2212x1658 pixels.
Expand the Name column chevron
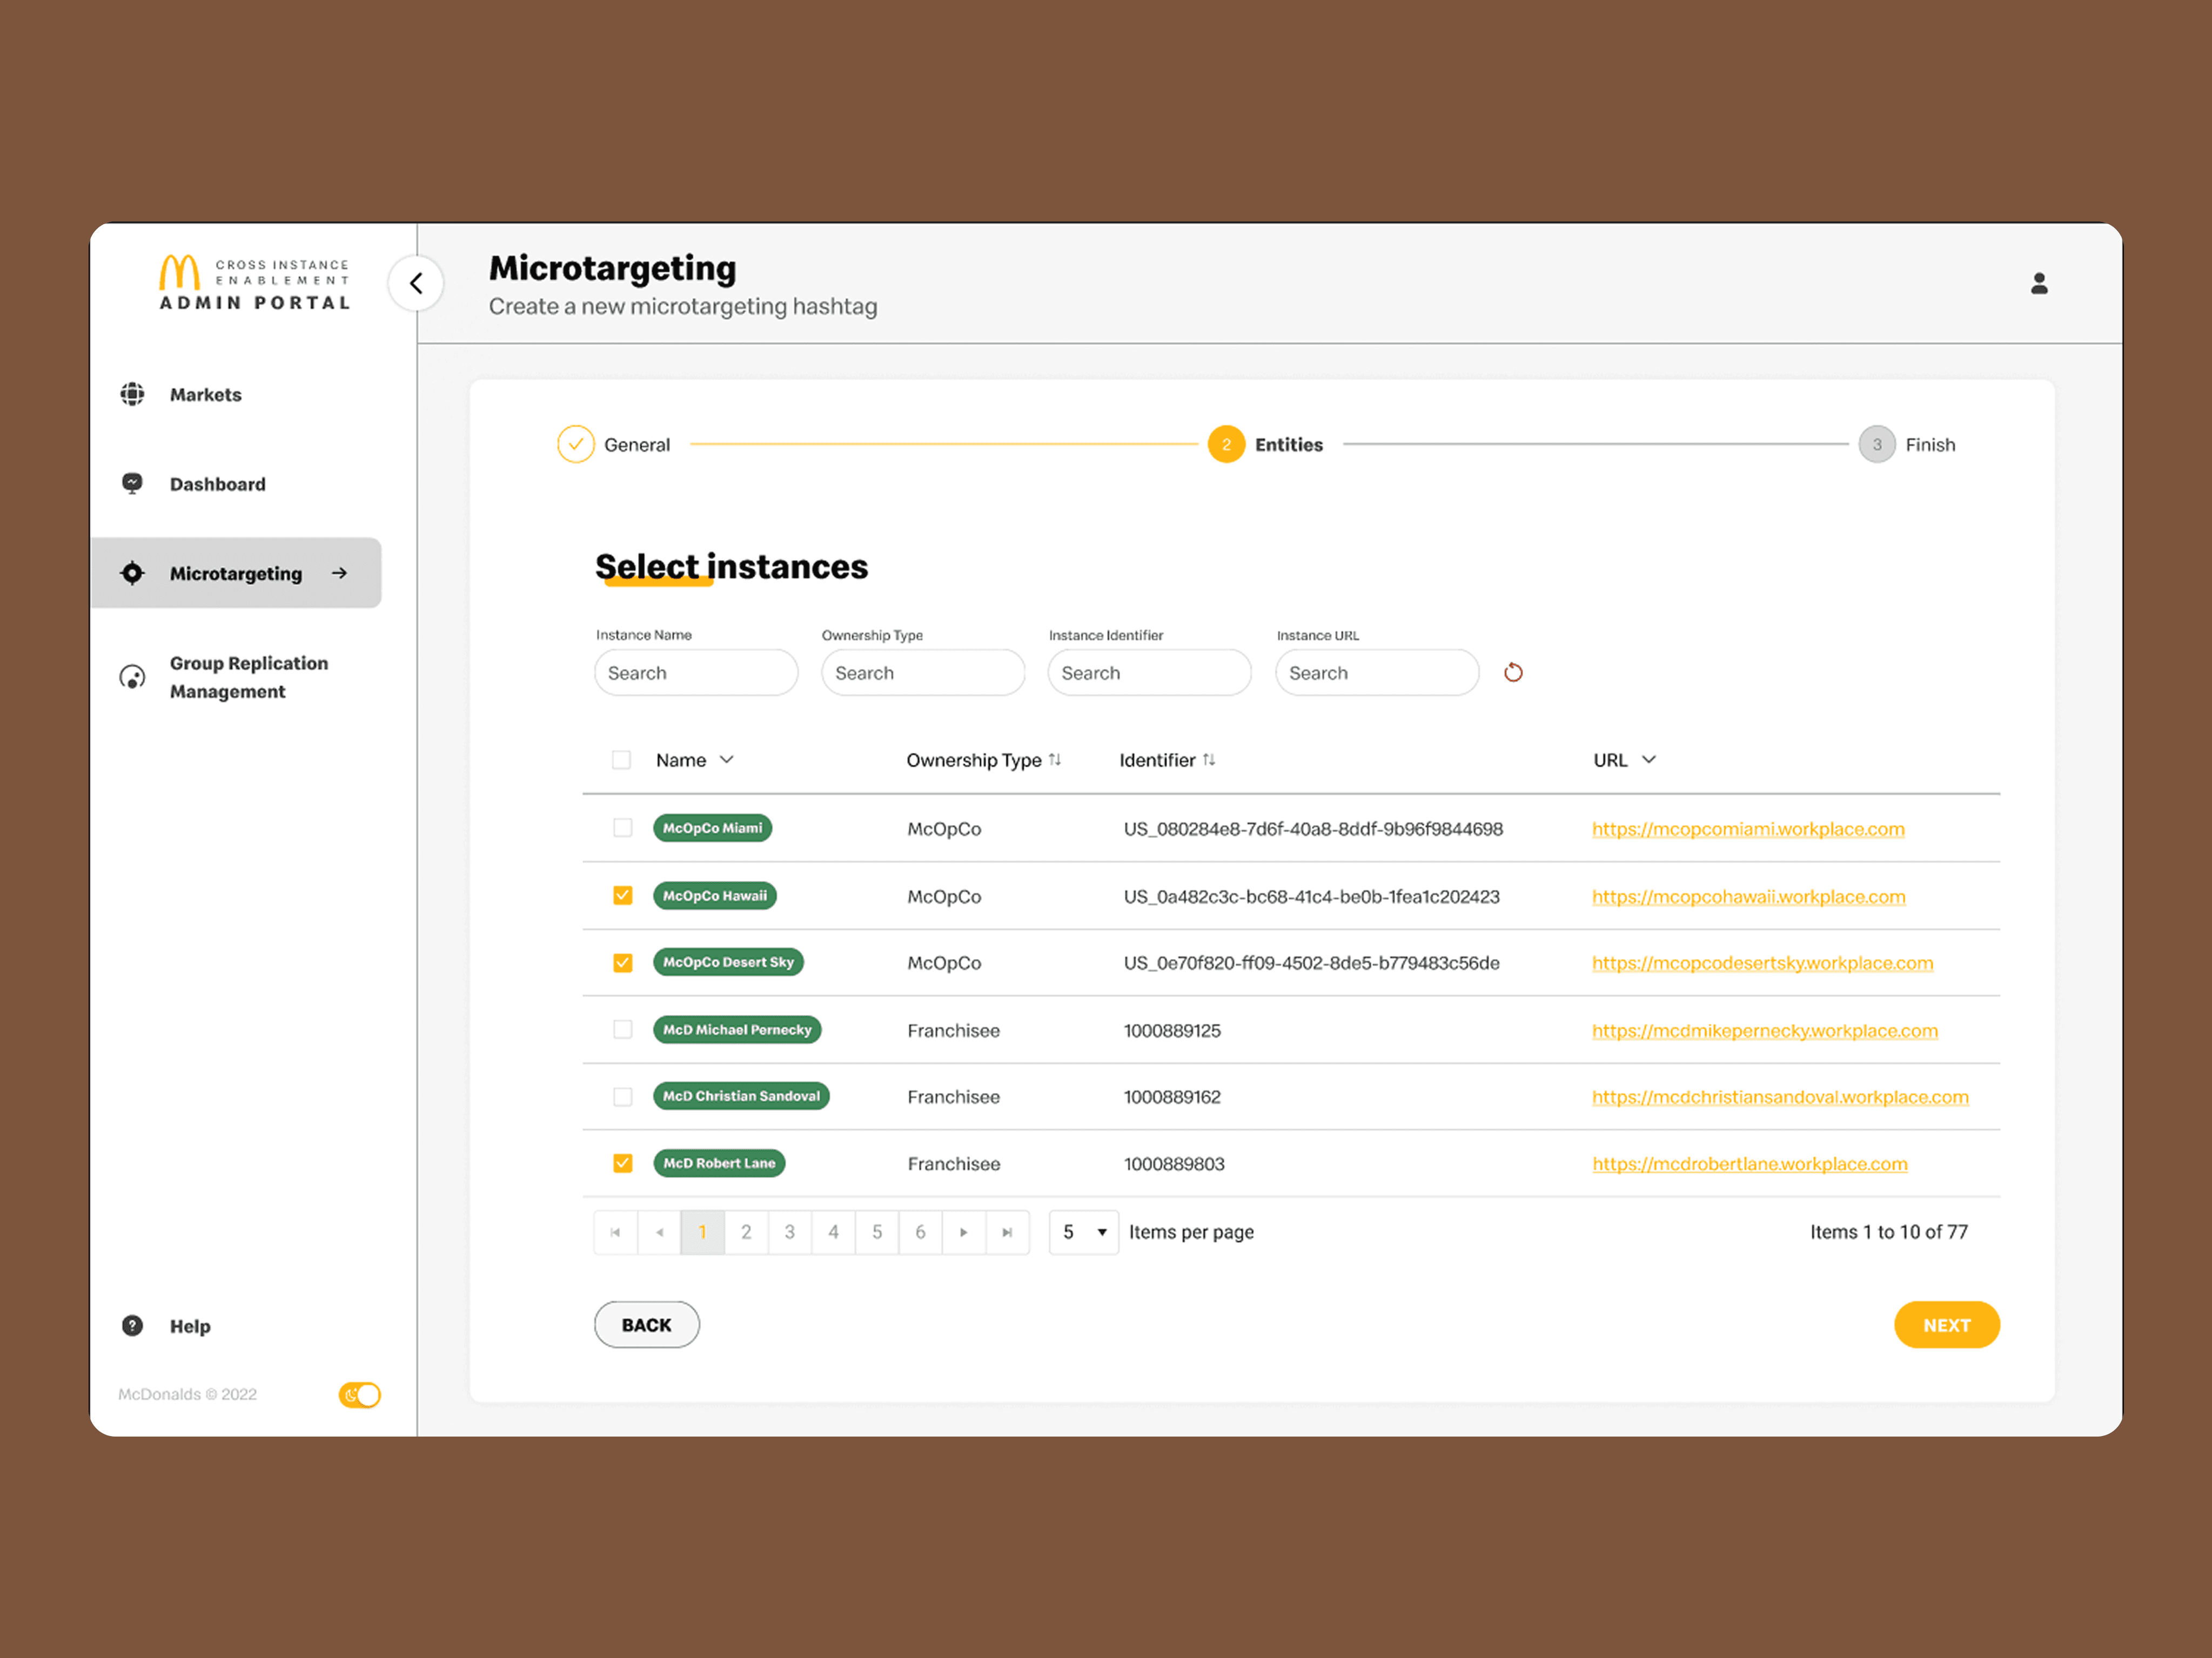click(727, 759)
